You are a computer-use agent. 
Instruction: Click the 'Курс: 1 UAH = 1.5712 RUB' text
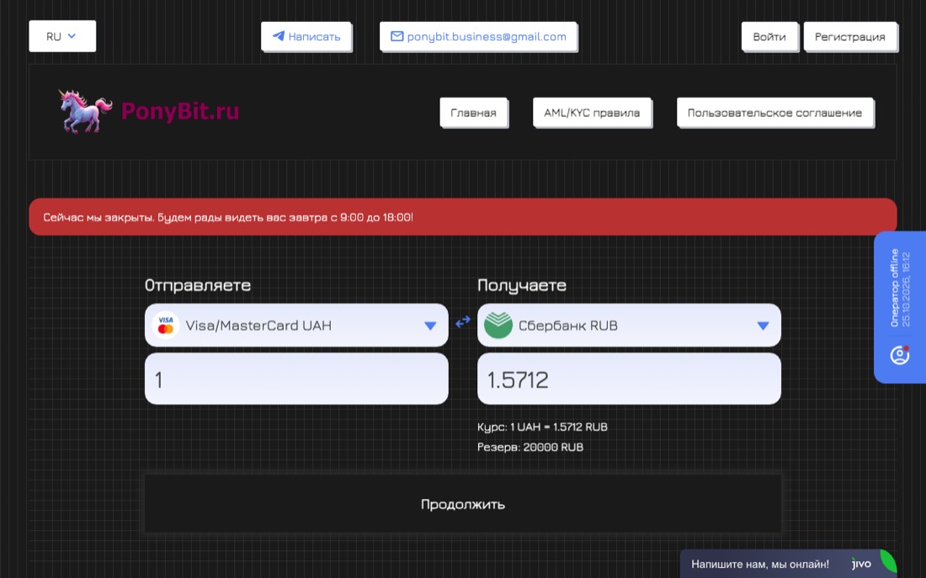(x=542, y=427)
